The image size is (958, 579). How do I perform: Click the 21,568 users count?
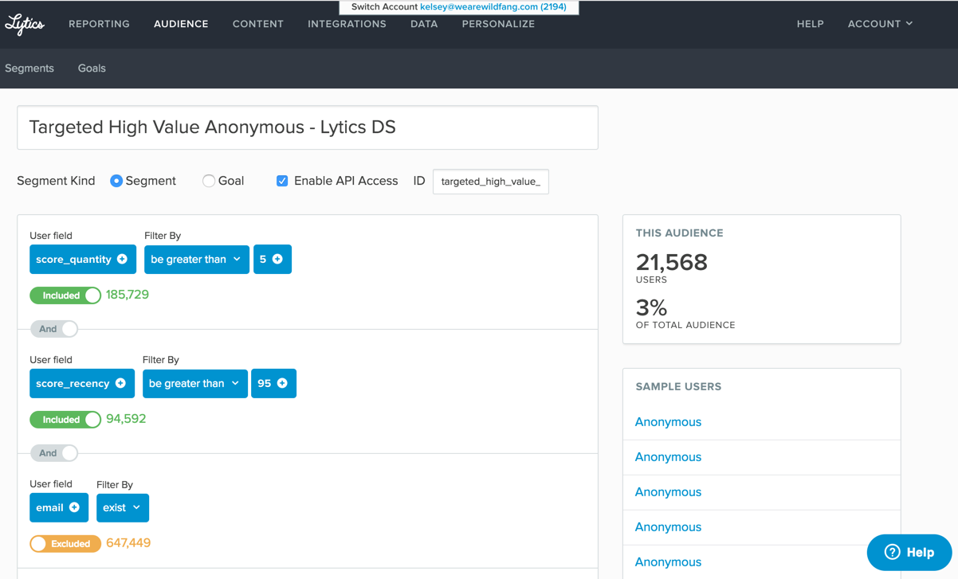672,262
